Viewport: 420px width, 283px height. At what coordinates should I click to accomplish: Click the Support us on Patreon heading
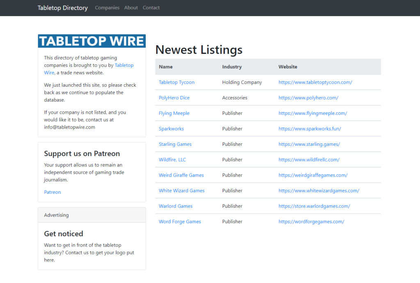(x=82, y=154)
